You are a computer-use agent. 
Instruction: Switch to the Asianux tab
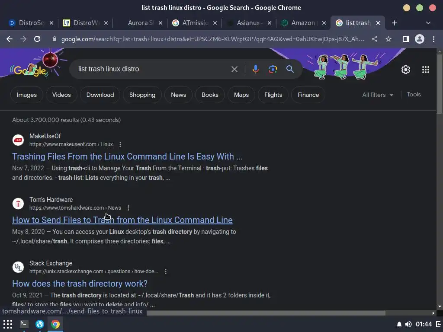pos(250,23)
